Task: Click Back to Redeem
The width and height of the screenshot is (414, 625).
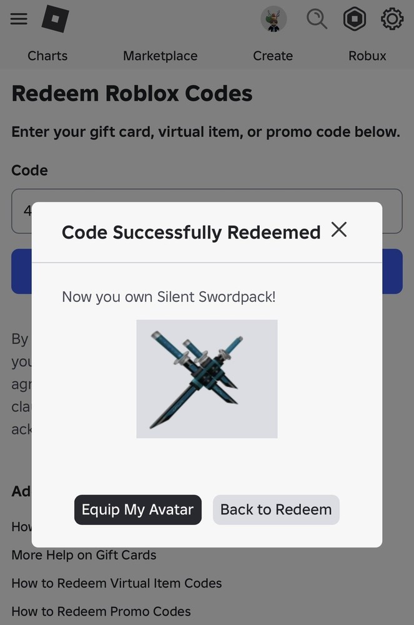Action: 275,509
